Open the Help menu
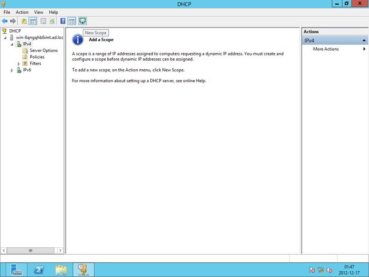 click(54, 12)
